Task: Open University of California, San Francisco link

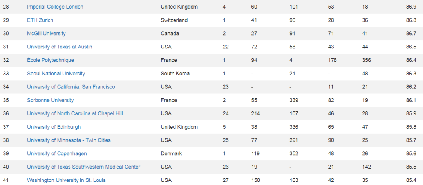Action: pyautogui.click(x=71, y=87)
